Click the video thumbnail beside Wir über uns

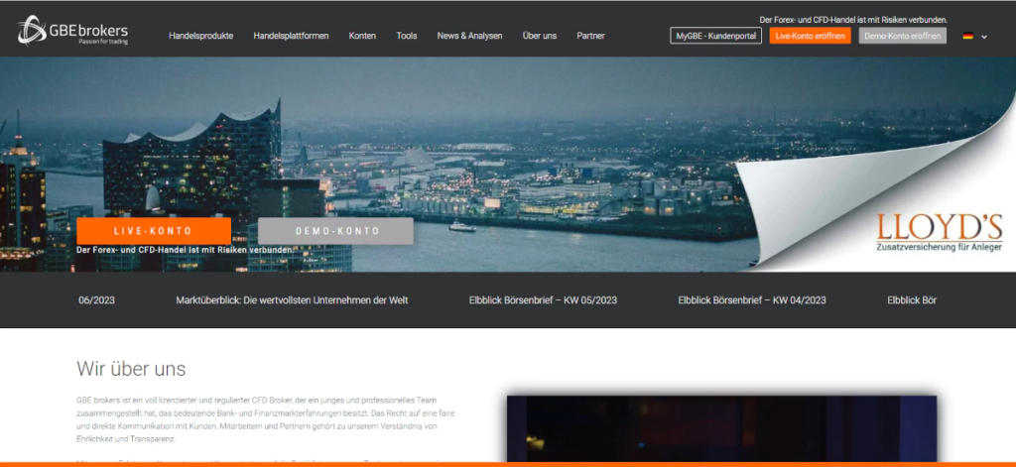[x=722, y=428]
